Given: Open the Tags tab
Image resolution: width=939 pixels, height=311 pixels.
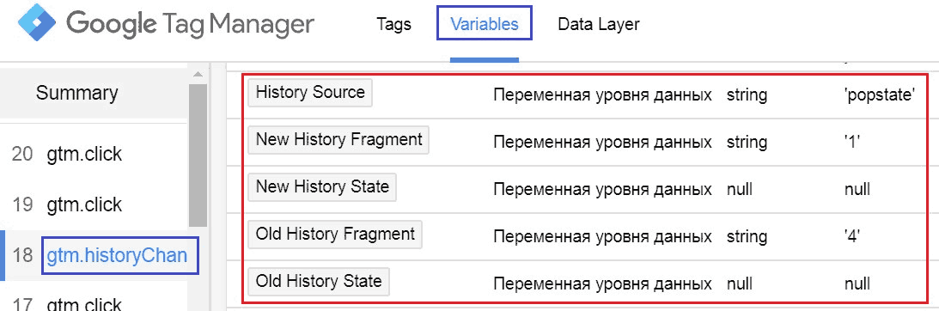Looking at the screenshot, I should (393, 25).
